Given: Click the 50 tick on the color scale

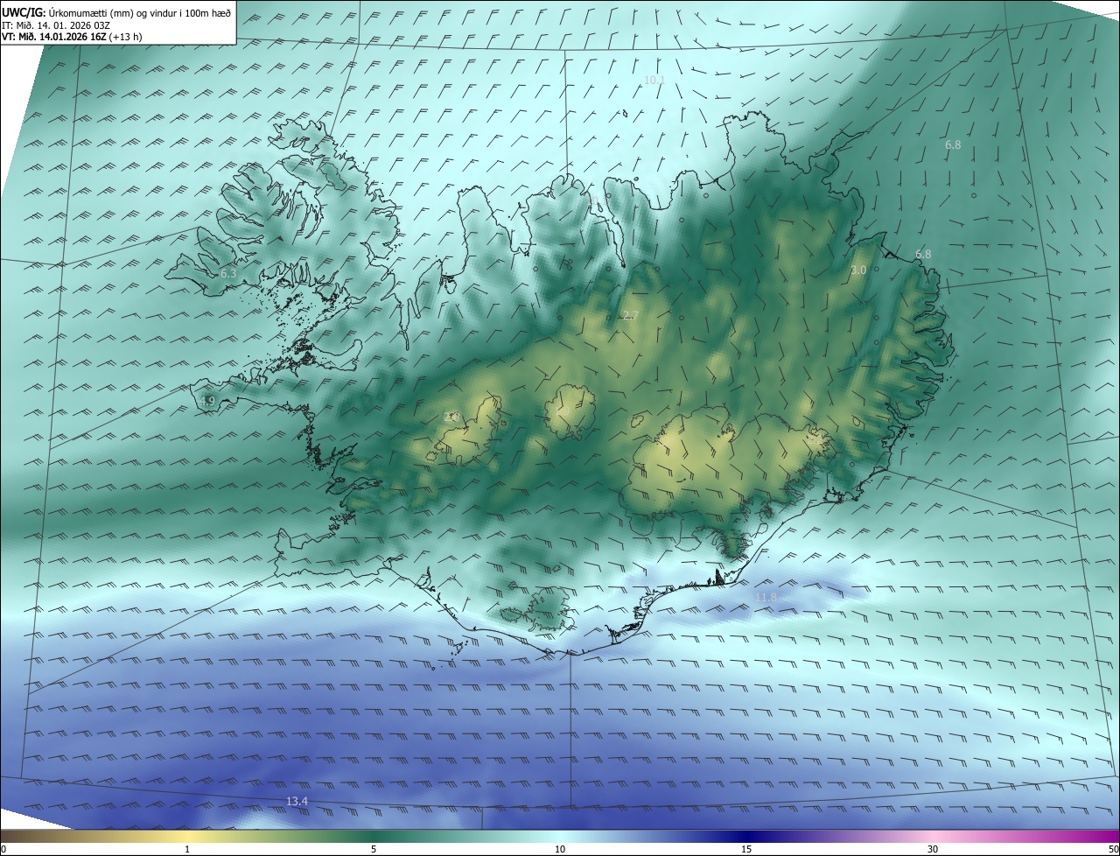Looking at the screenshot, I should (1113, 849).
